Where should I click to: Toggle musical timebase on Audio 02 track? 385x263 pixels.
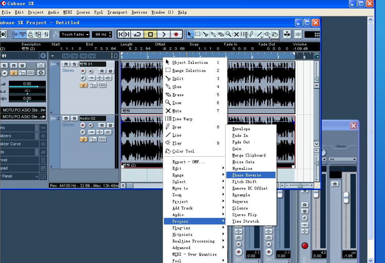(x=83, y=139)
